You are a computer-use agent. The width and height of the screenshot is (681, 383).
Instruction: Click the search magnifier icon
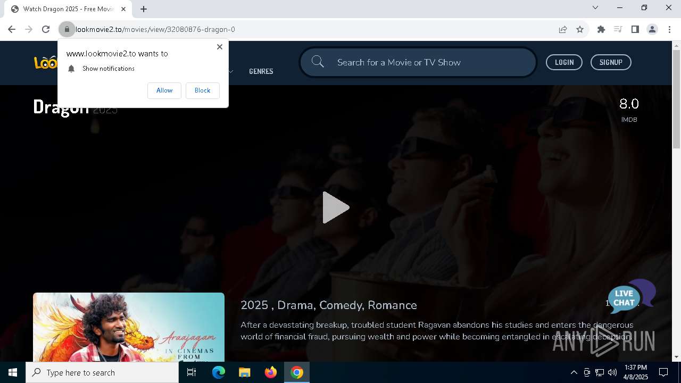(318, 62)
